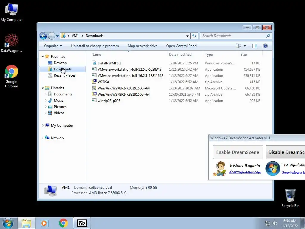Click the Explorer Back arrow
305x229 pixels.
click(x=43, y=36)
